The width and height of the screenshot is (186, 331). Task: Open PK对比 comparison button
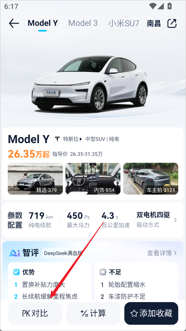click(x=35, y=313)
